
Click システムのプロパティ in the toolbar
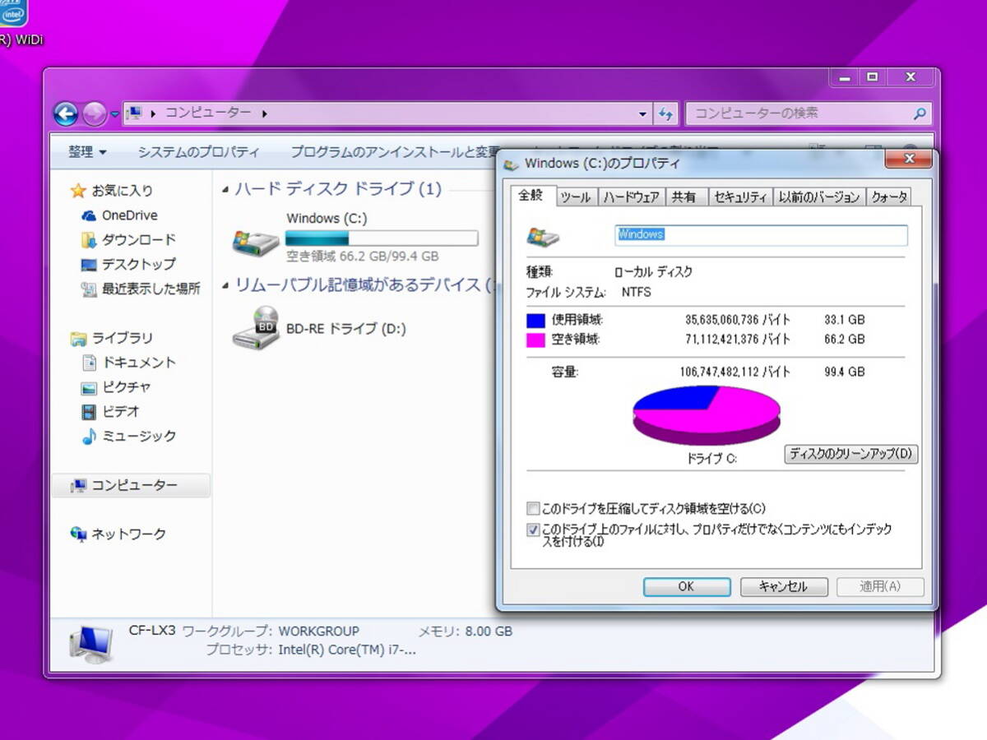tap(198, 152)
